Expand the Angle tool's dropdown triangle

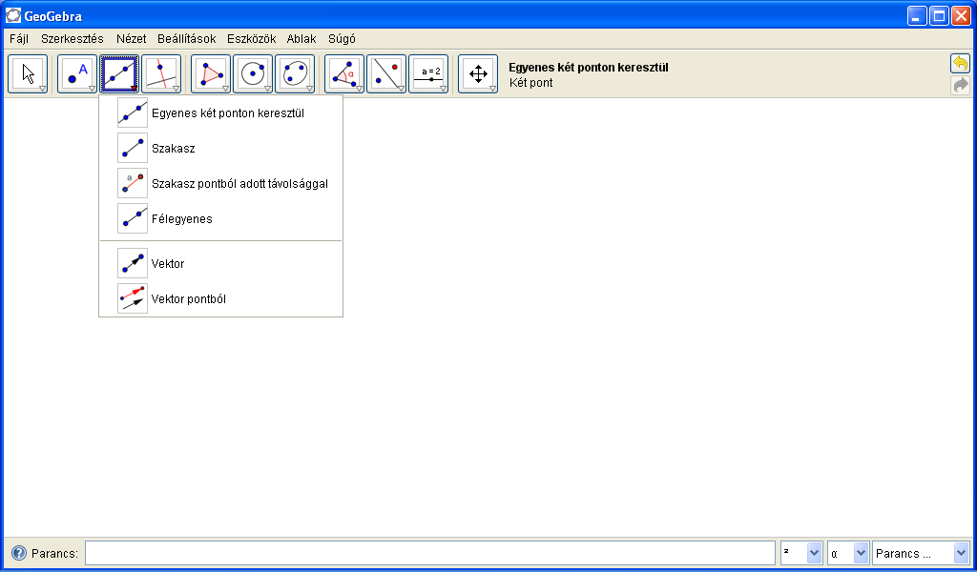tap(360, 89)
